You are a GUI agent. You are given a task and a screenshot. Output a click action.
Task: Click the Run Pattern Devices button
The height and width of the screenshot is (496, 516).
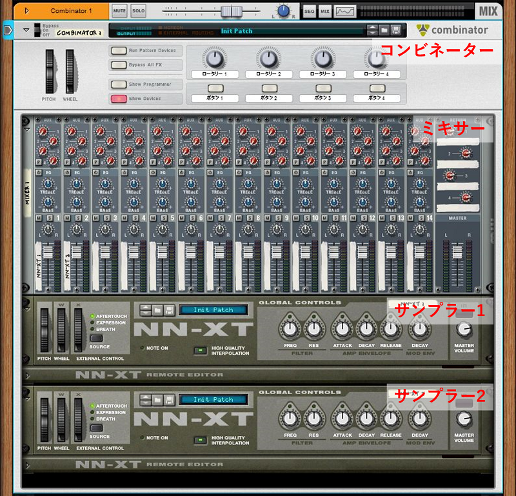tap(119, 51)
